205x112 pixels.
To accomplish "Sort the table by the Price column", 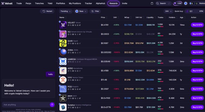I will [104, 17].
